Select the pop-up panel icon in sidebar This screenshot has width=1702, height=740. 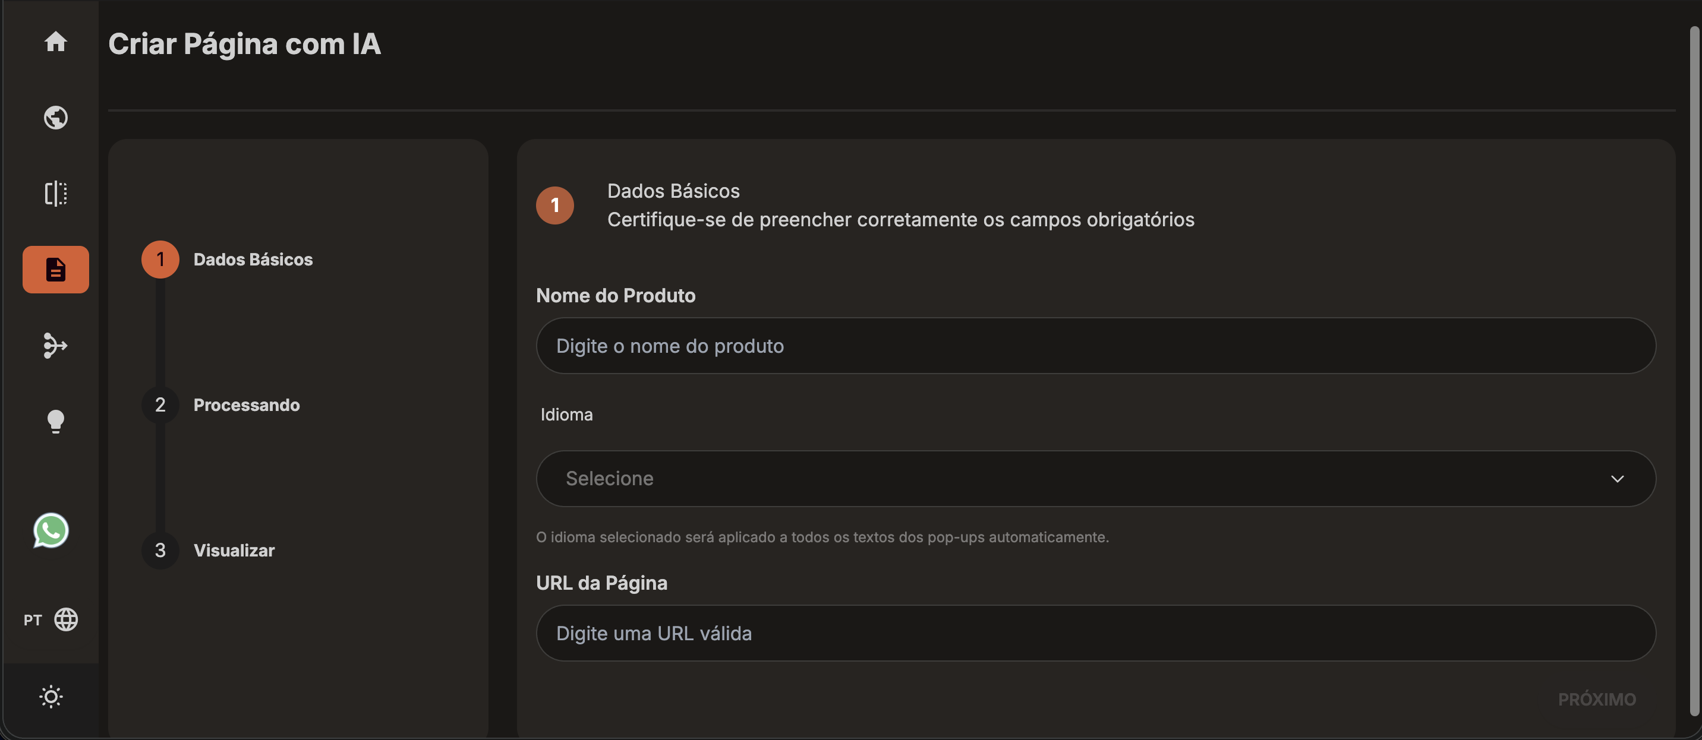[55, 193]
